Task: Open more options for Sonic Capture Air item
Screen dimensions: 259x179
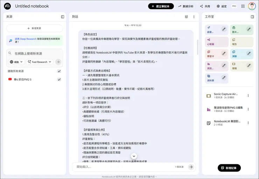Action: click(x=248, y=96)
